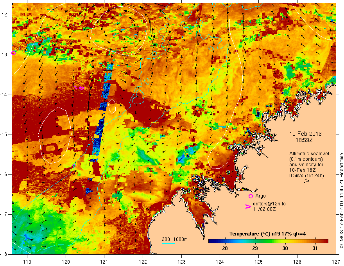
Task: Click the "200 1000m" depth label
Action: 175,239
